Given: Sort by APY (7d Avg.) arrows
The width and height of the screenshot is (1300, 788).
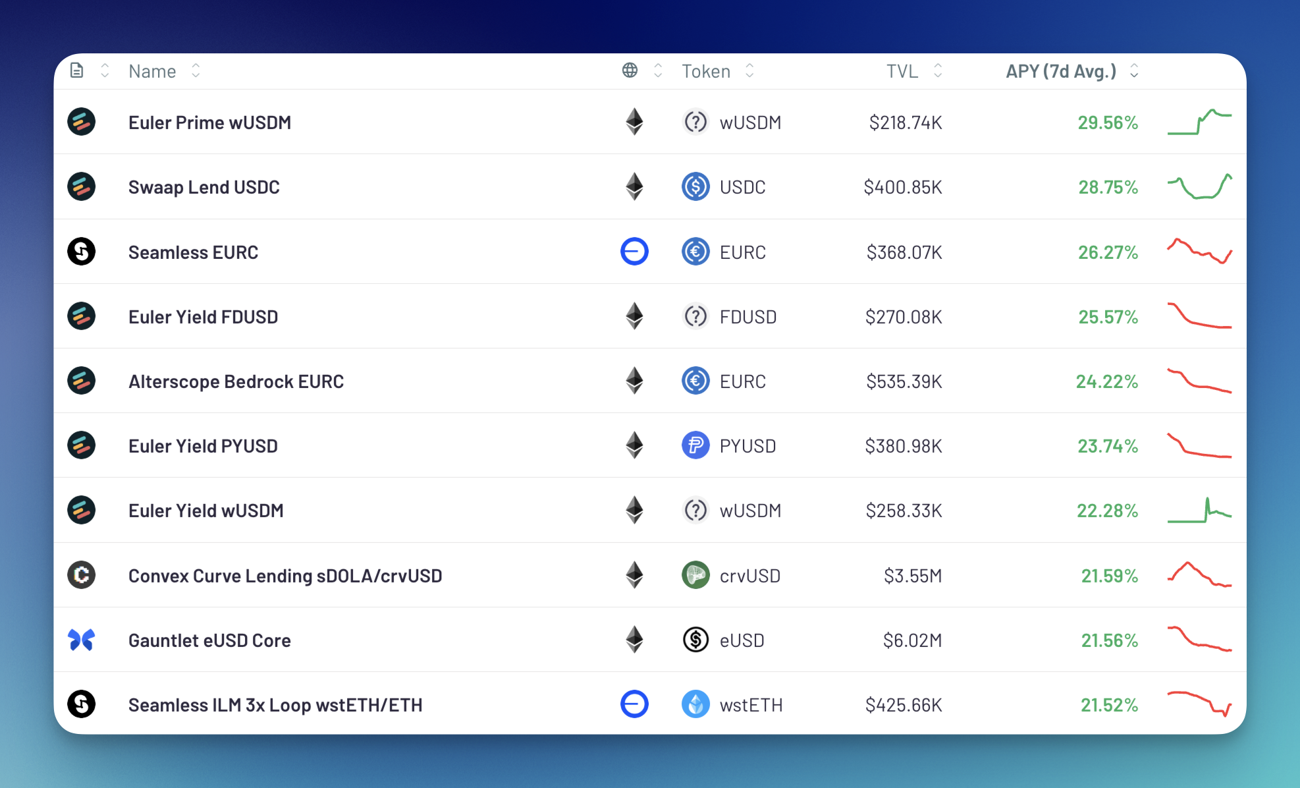Looking at the screenshot, I should (x=1134, y=70).
